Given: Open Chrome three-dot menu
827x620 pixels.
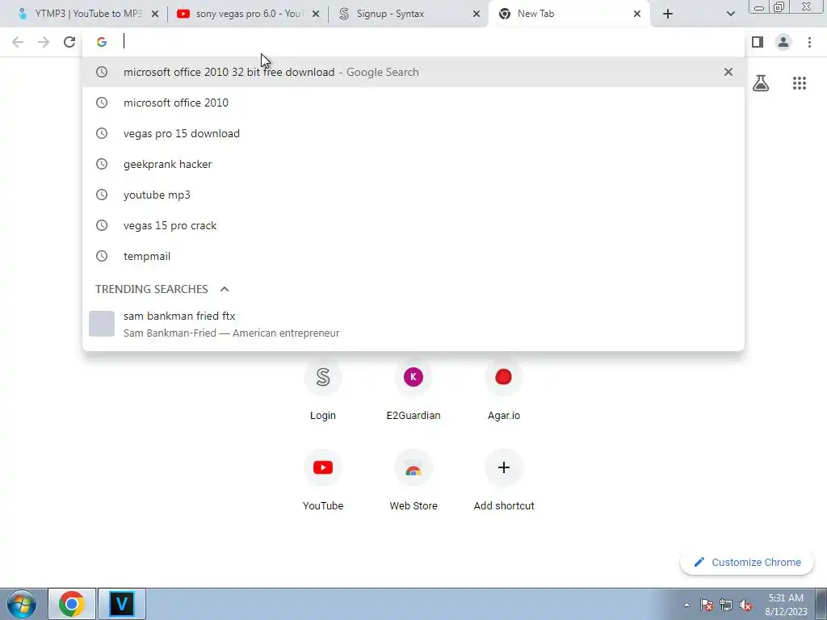Looking at the screenshot, I should pos(809,42).
